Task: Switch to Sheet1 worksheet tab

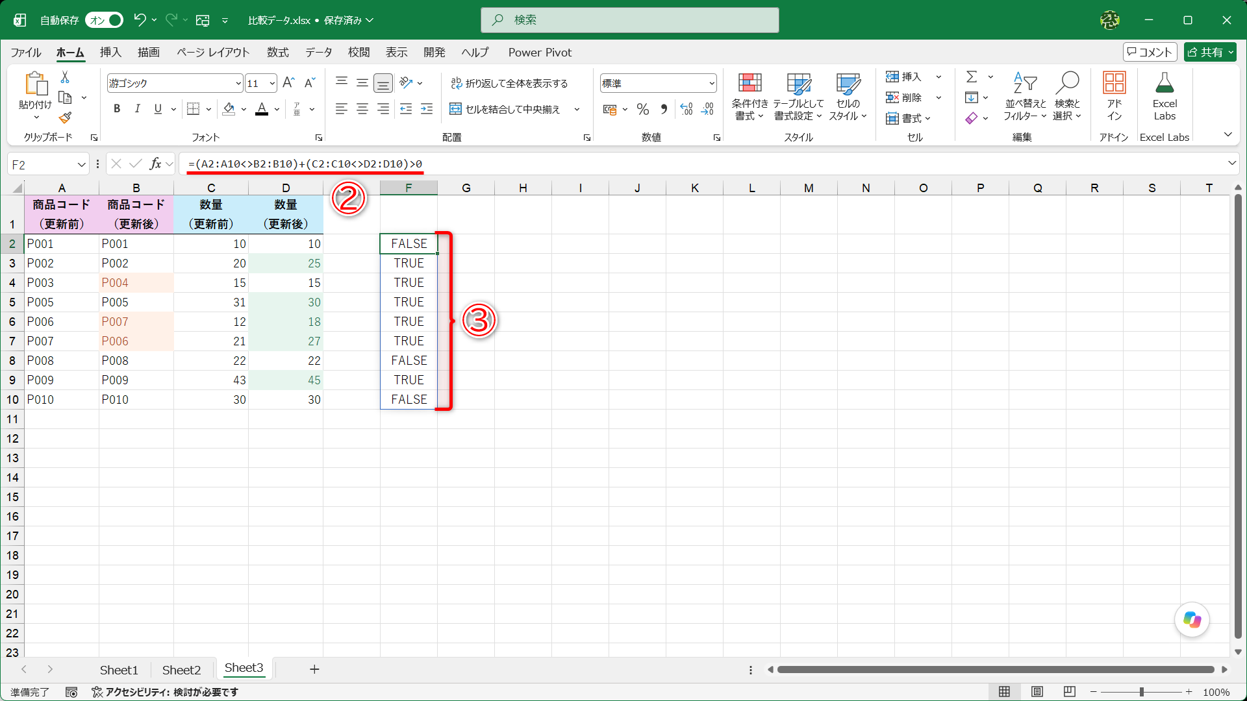Action: (119, 670)
